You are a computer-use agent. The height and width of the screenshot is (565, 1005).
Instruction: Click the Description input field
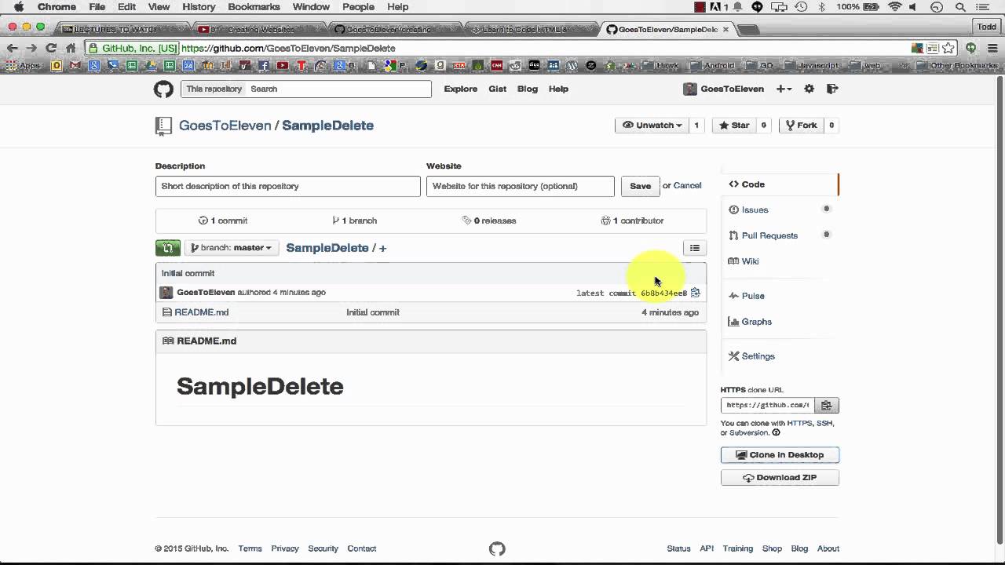tap(288, 186)
